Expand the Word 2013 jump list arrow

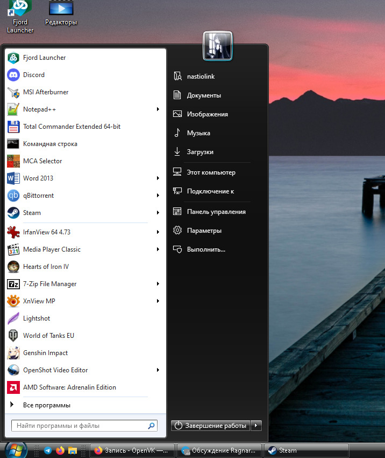click(x=158, y=178)
